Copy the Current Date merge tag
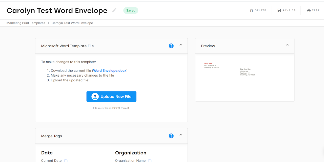This screenshot has height=162, width=324. click(66, 160)
